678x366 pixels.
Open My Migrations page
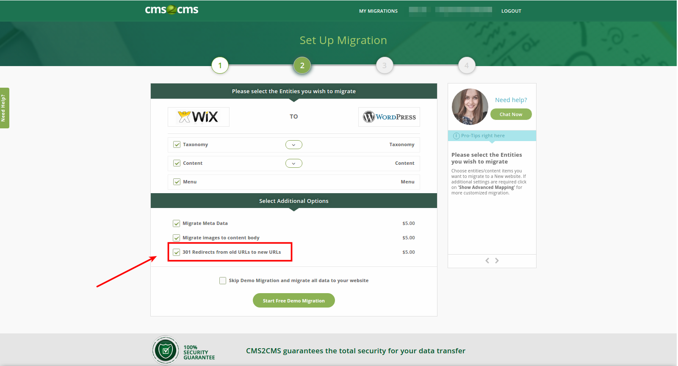coord(378,11)
